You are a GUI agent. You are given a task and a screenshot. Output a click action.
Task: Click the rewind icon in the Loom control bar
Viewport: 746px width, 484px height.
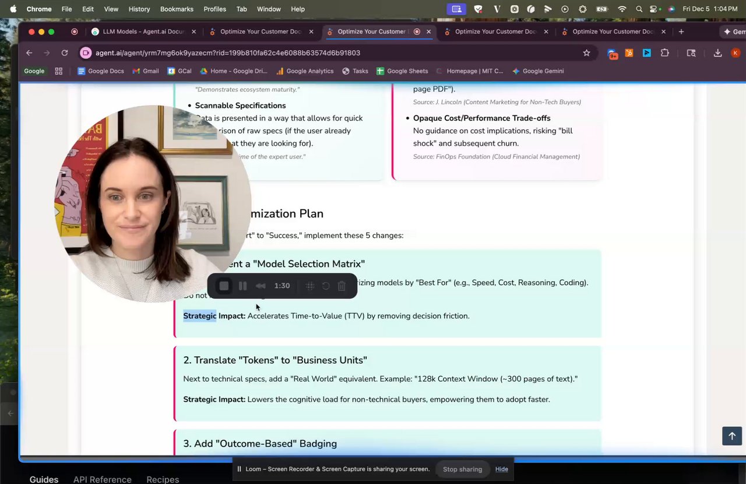pyautogui.click(x=261, y=286)
